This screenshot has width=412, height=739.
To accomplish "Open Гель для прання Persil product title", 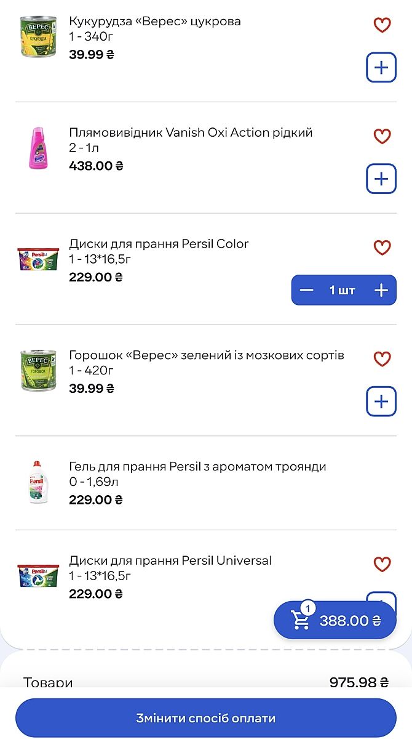I will [197, 467].
